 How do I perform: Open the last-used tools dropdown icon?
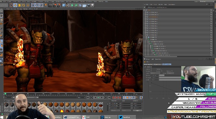click(28, 5)
